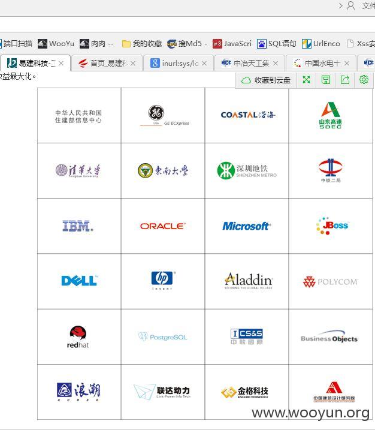
Task: Open the 搜Md5 bookmark
Action: 187,44
